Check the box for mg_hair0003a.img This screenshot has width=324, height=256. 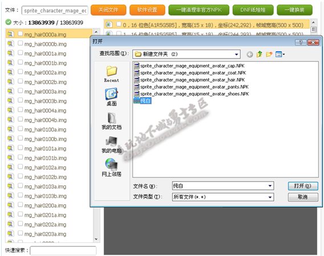point(21,90)
